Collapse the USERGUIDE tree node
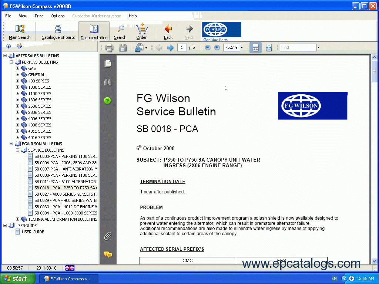The height and width of the screenshot is (284, 379). click(x=5, y=225)
